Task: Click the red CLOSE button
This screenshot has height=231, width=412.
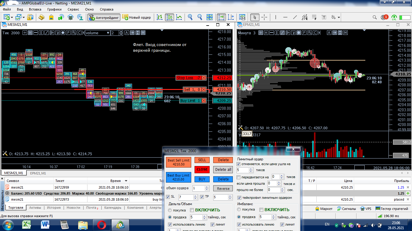Action: pos(202,169)
